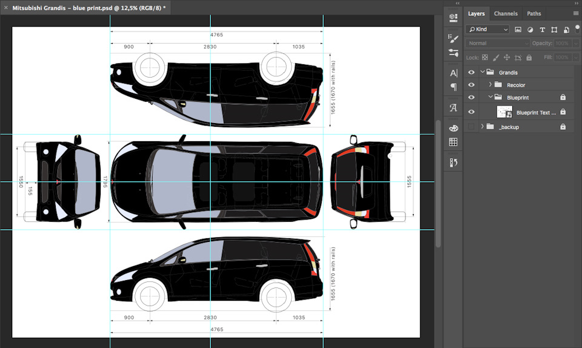582x348 pixels.
Task: Open the Swatches grid panel icon
Action: tap(453, 142)
